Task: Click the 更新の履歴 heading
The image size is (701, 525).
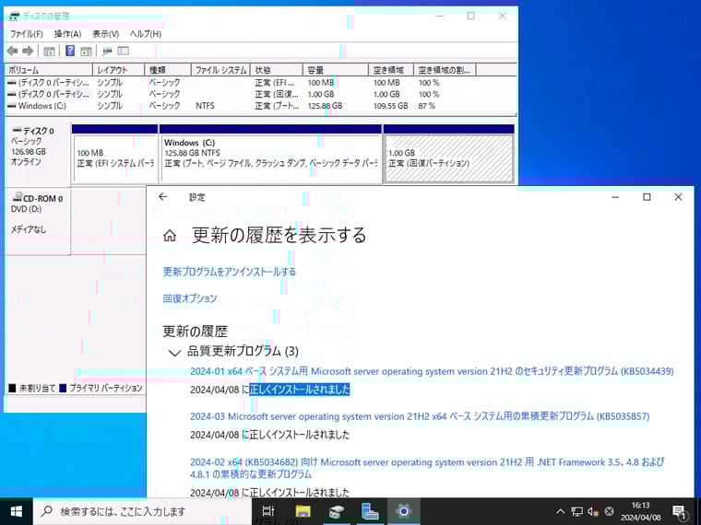Action: point(195,332)
